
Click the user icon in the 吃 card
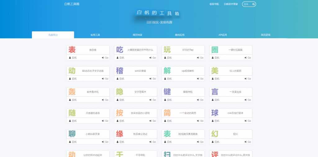click(x=118, y=58)
